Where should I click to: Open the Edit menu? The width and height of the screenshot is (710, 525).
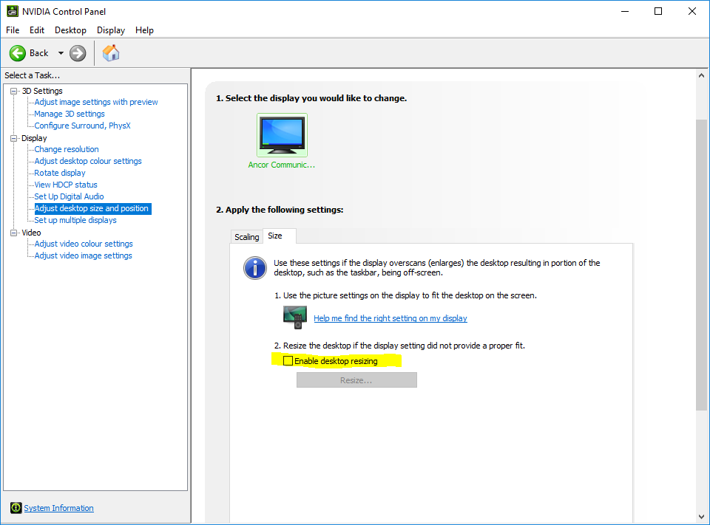coord(37,30)
